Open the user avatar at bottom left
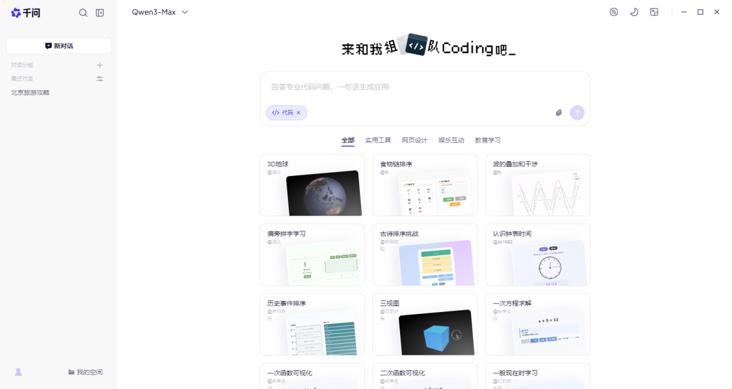 tap(18, 371)
